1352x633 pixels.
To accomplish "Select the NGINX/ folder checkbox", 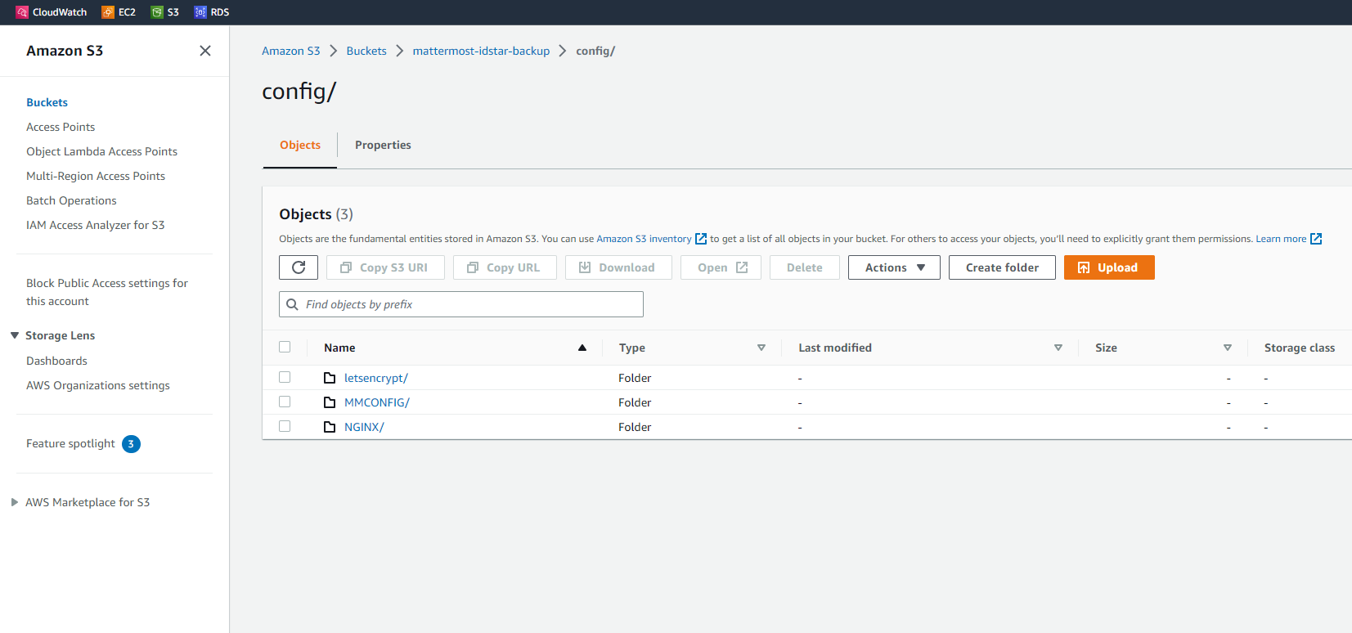I will coord(285,426).
